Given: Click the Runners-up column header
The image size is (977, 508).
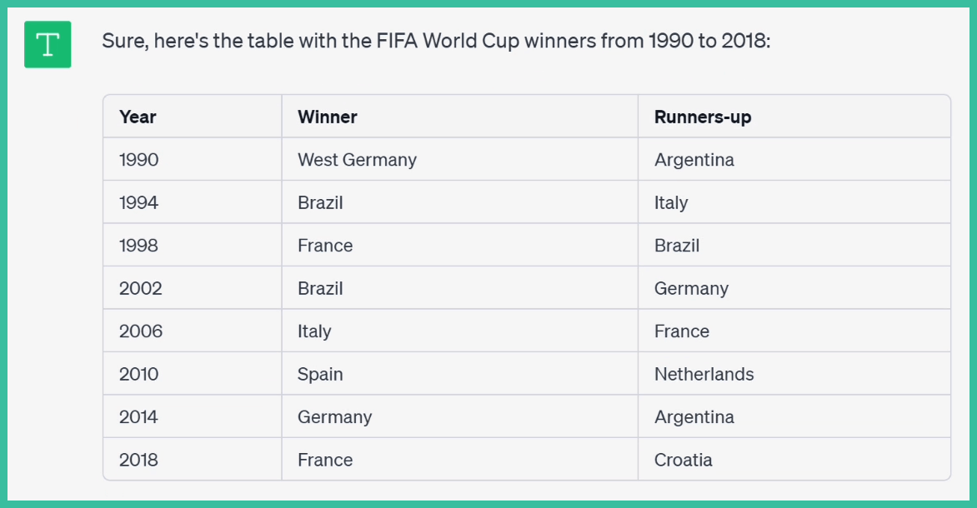Looking at the screenshot, I should coord(702,117).
